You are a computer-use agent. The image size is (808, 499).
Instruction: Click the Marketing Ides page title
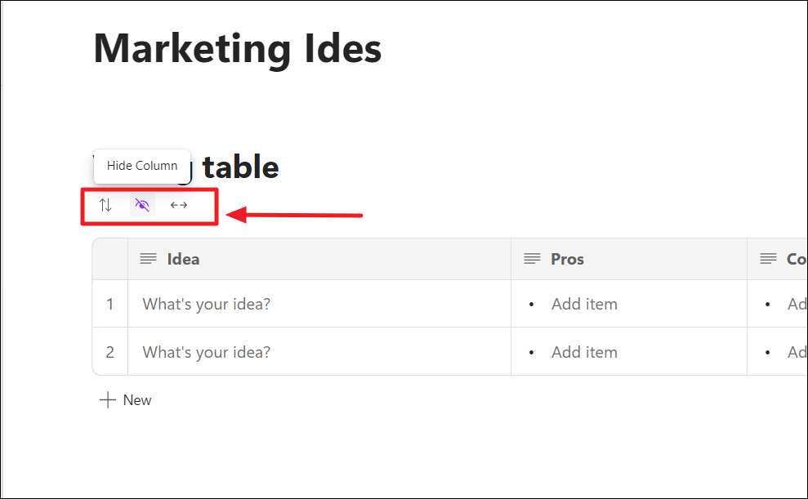click(x=238, y=48)
